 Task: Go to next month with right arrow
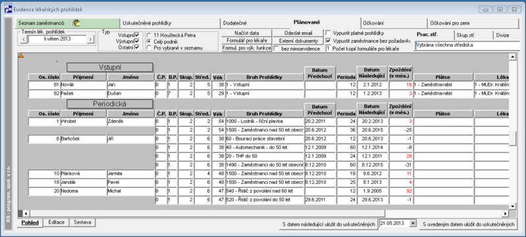[x=90, y=39]
